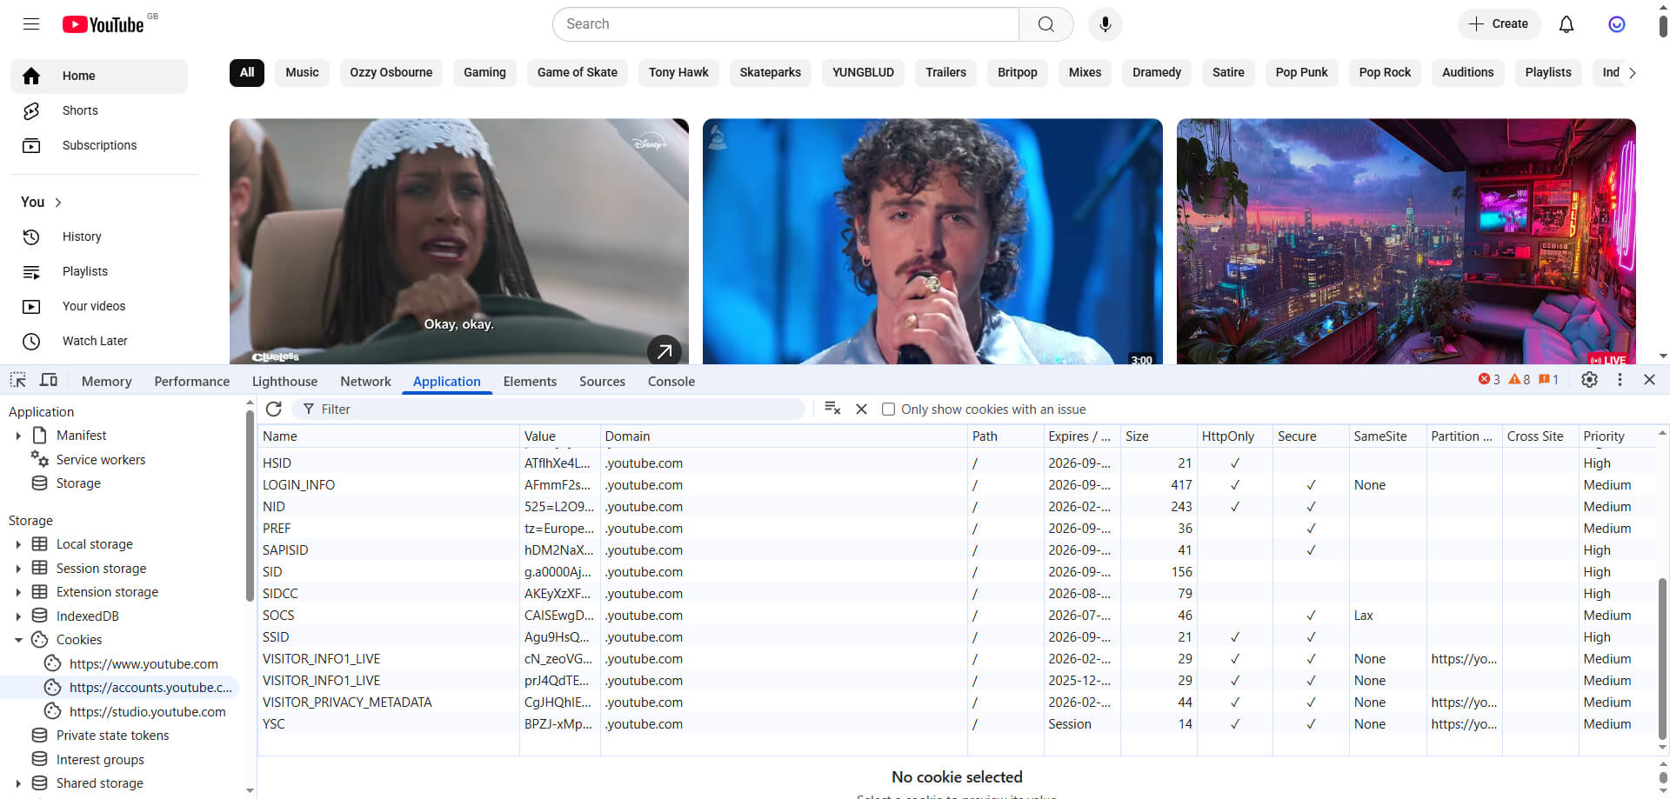Open the LIVE cityscape thumbnail
This screenshot has height=799, width=1670.
click(x=1406, y=242)
